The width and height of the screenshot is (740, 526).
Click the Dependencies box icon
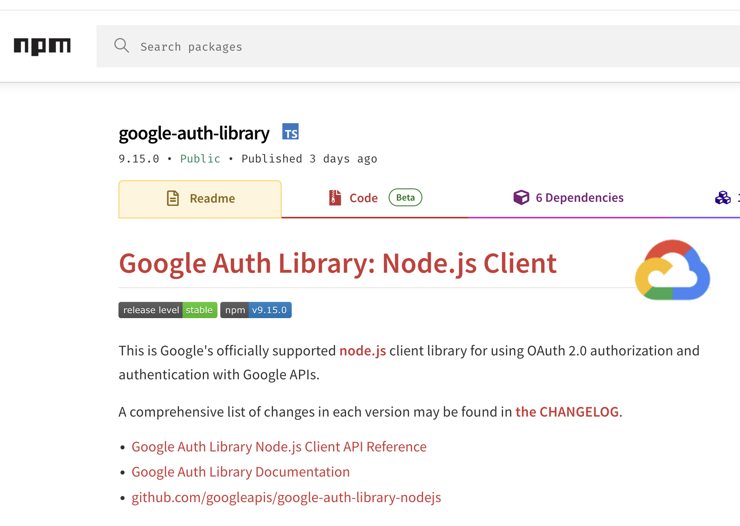click(521, 197)
